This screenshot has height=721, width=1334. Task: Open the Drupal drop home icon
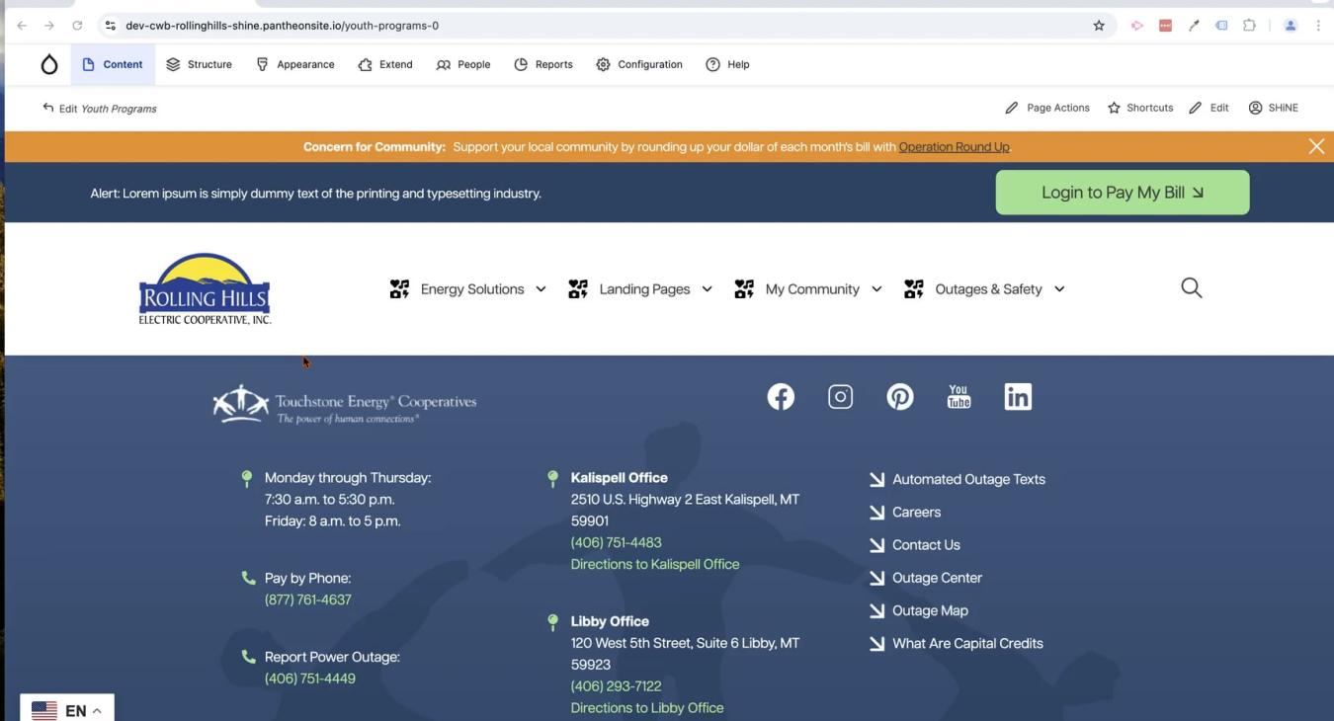[49, 65]
